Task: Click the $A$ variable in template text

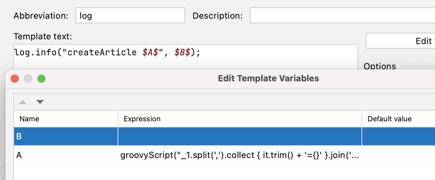Action: pos(149,53)
